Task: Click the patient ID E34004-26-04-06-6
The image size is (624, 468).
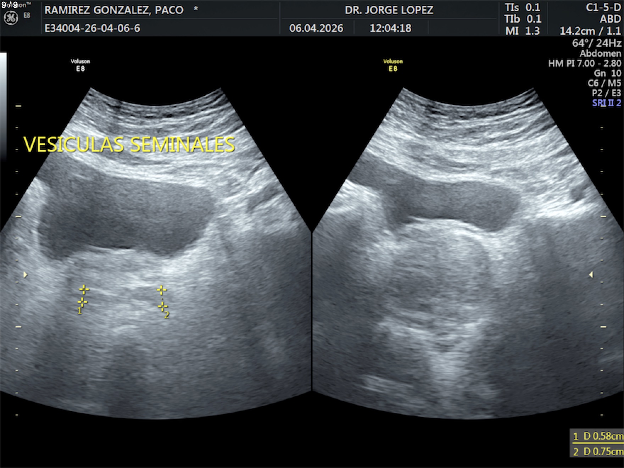Action: click(92, 28)
